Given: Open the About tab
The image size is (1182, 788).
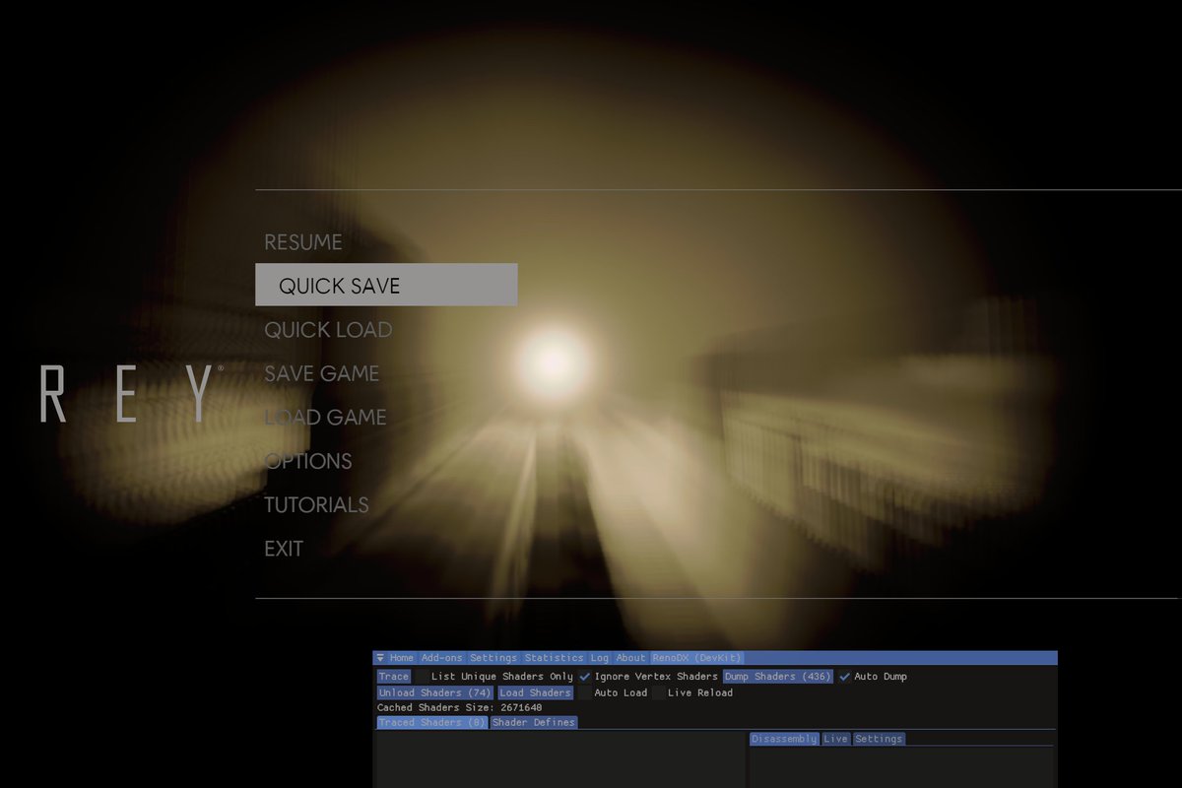Looking at the screenshot, I should [630, 658].
